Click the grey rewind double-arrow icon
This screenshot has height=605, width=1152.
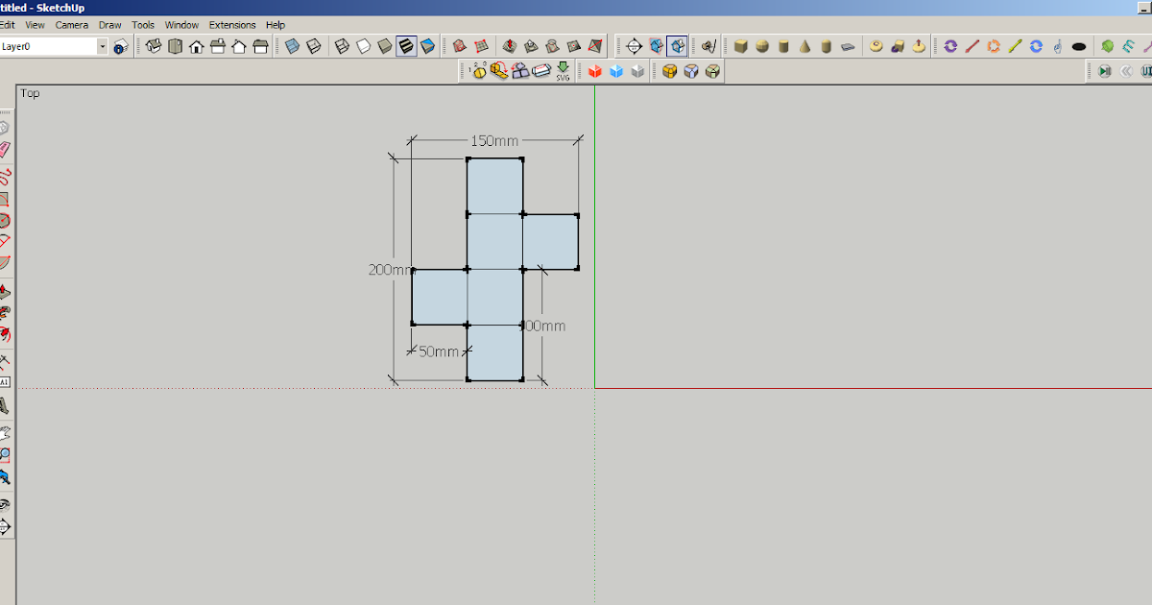(x=1126, y=70)
